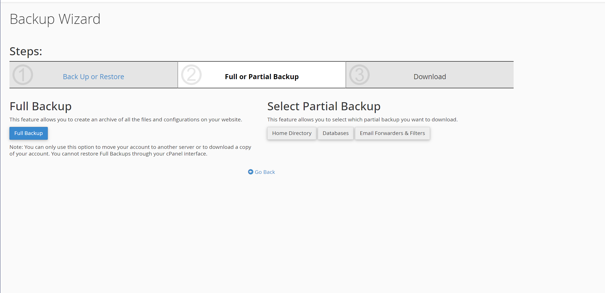This screenshot has width=605, height=293.
Task: Choose Home Directory partial backup
Action: [292, 133]
